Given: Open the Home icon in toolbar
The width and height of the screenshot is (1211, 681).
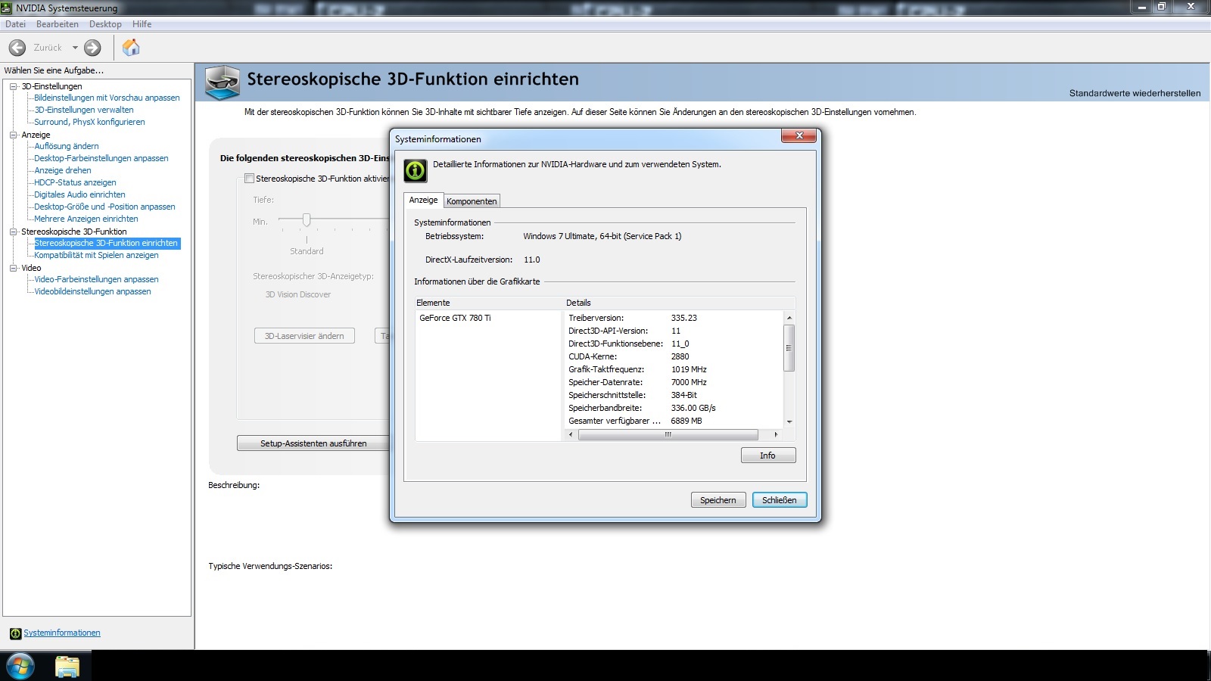Looking at the screenshot, I should point(131,48).
